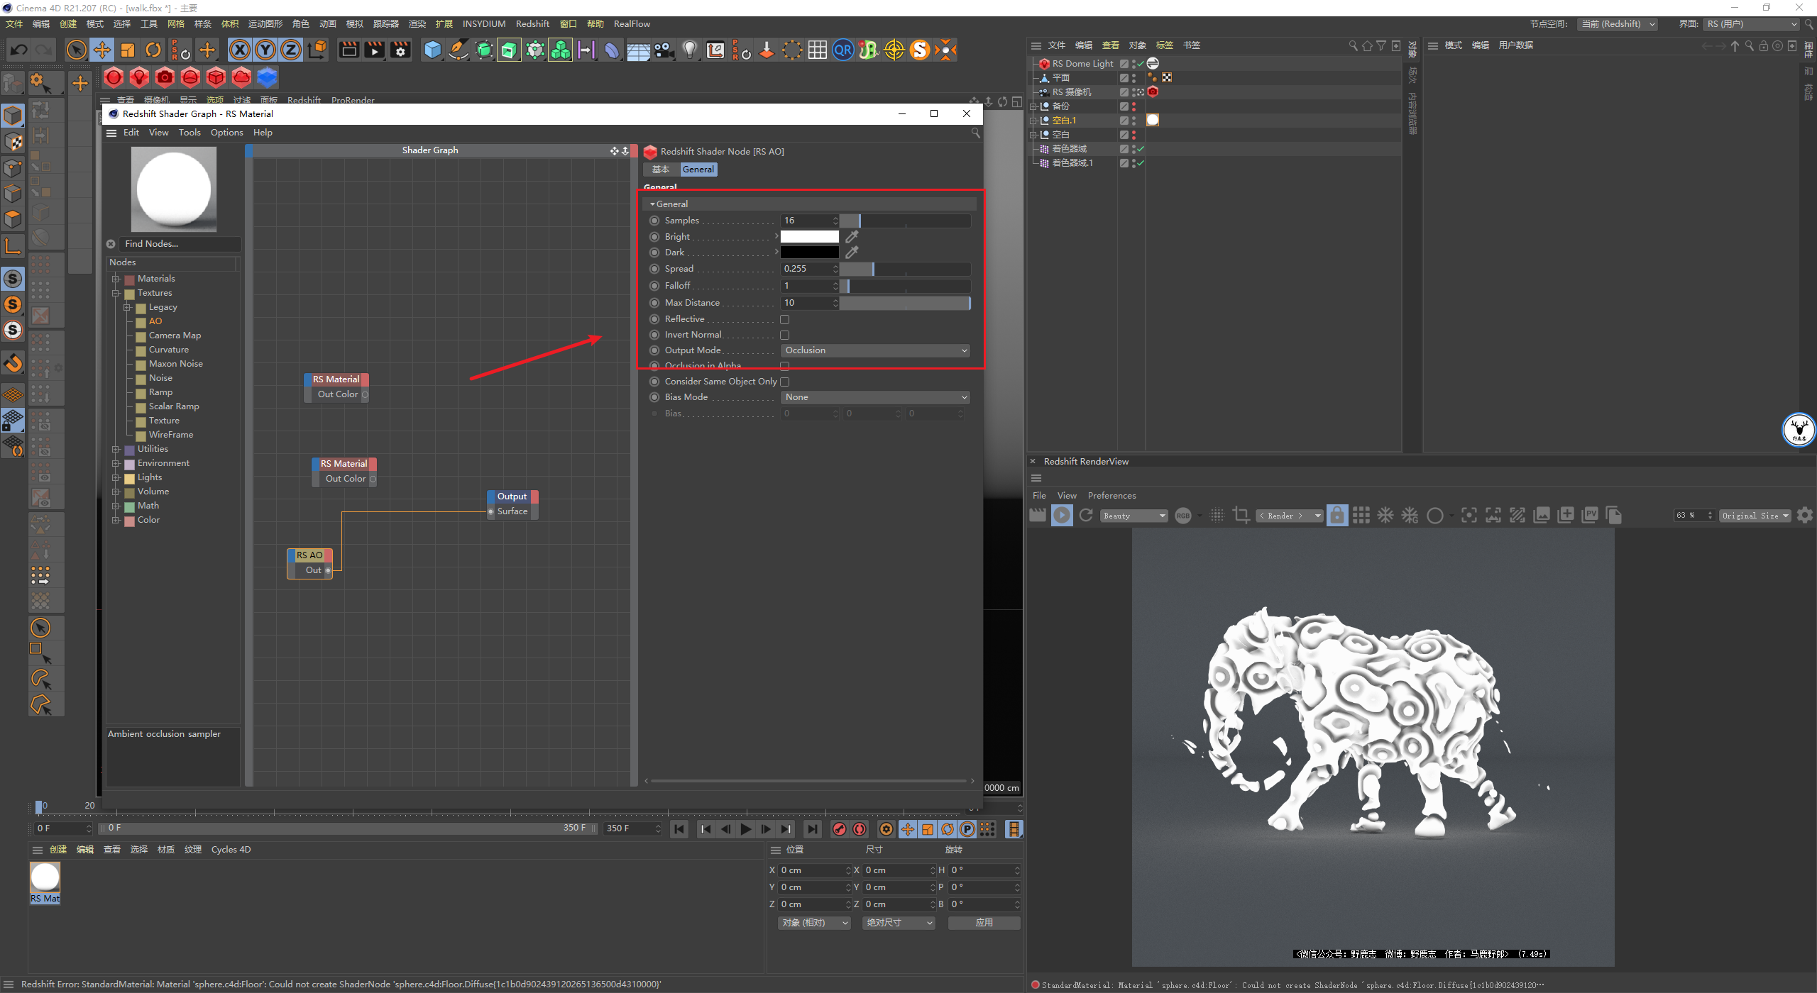Viewport: 1817px width, 993px height.
Task: Enable the Invert Normal checkbox
Action: 784,335
